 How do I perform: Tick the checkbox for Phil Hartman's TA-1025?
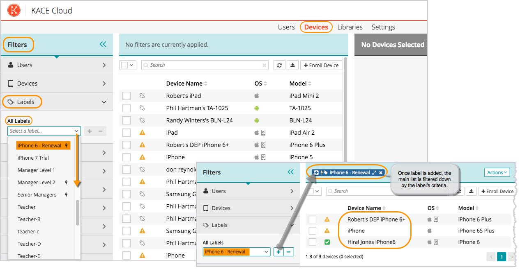tap(127, 108)
